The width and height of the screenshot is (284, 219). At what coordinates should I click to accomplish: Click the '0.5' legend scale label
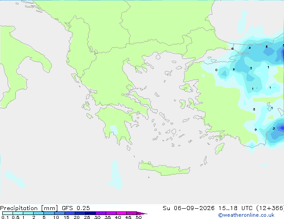16,217
